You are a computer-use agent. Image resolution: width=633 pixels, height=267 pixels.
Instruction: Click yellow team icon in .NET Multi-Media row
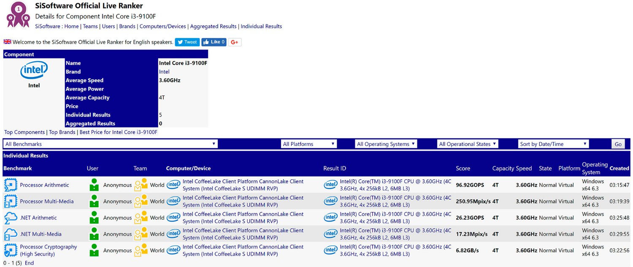[141, 234]
